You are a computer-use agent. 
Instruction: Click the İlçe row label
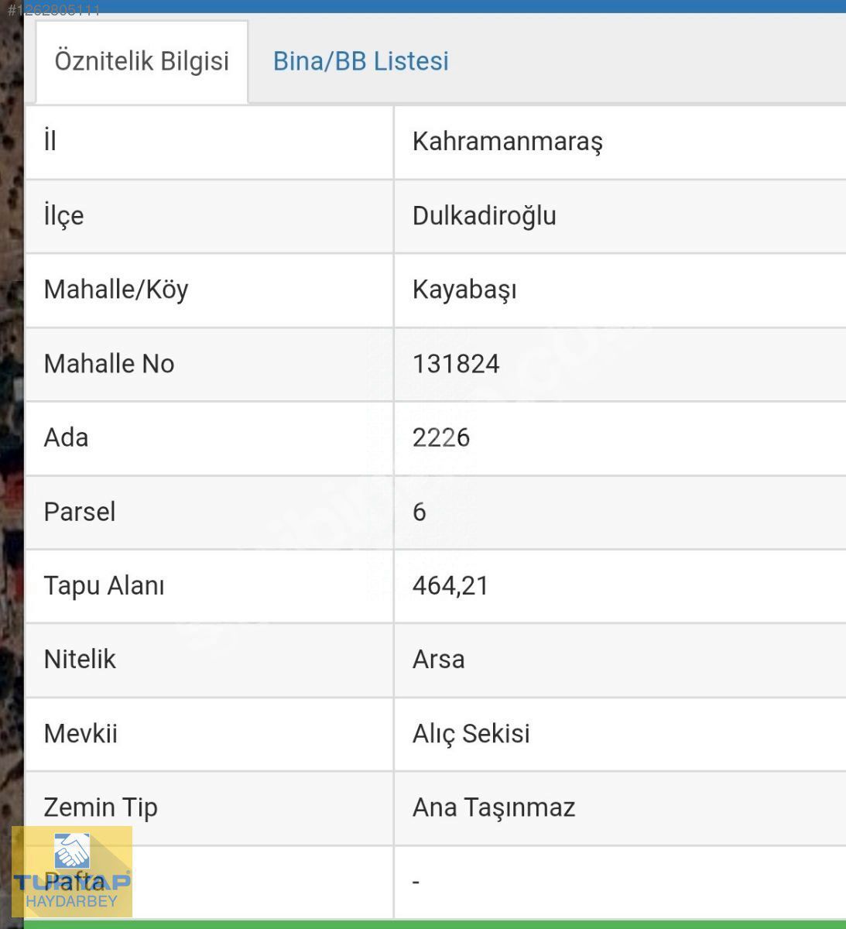coord(63,216)
